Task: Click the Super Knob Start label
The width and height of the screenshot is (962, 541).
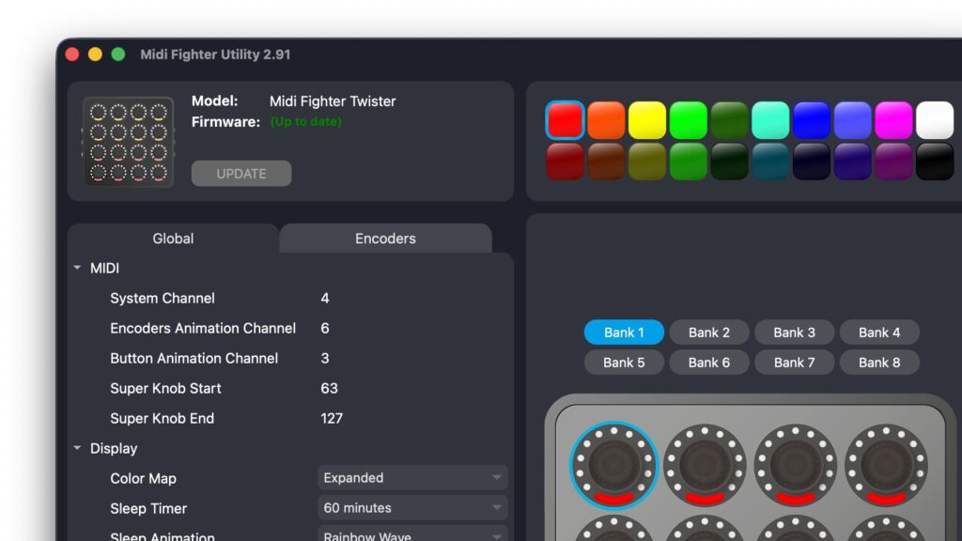Action: pos(165,388)
